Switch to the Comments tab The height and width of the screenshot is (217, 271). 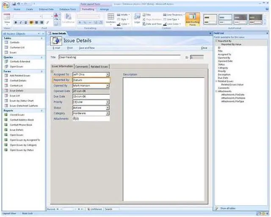(82, 67)
